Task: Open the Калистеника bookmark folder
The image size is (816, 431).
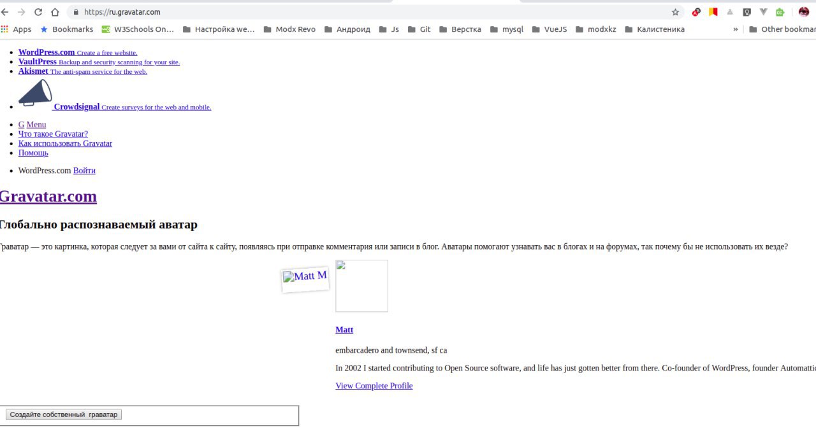Action: (655, 29)
